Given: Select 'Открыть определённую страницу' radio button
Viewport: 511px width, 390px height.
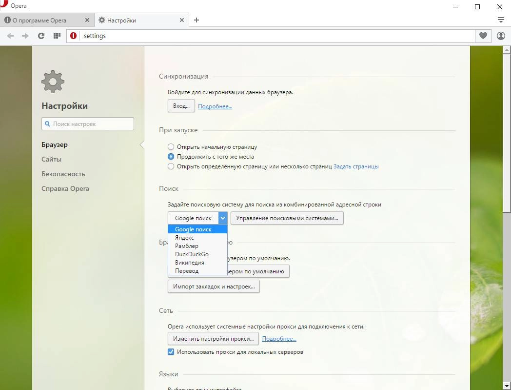Looking at the screenshot, I should 171,166.
